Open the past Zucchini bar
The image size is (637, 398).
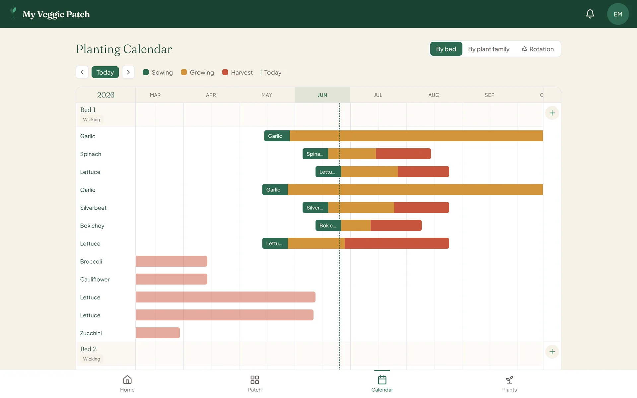[158, 333]
